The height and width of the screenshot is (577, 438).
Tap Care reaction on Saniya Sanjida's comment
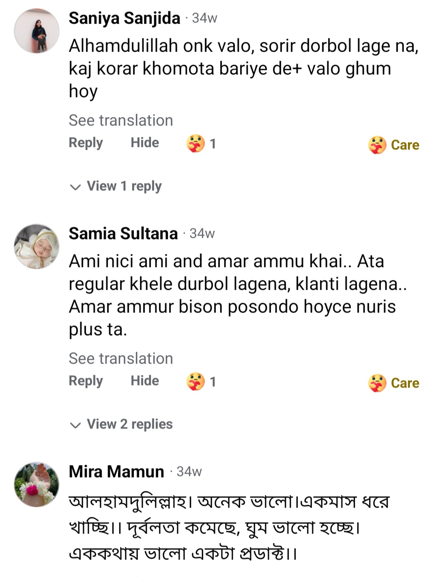pyautogui.click(x=394, y=145)
